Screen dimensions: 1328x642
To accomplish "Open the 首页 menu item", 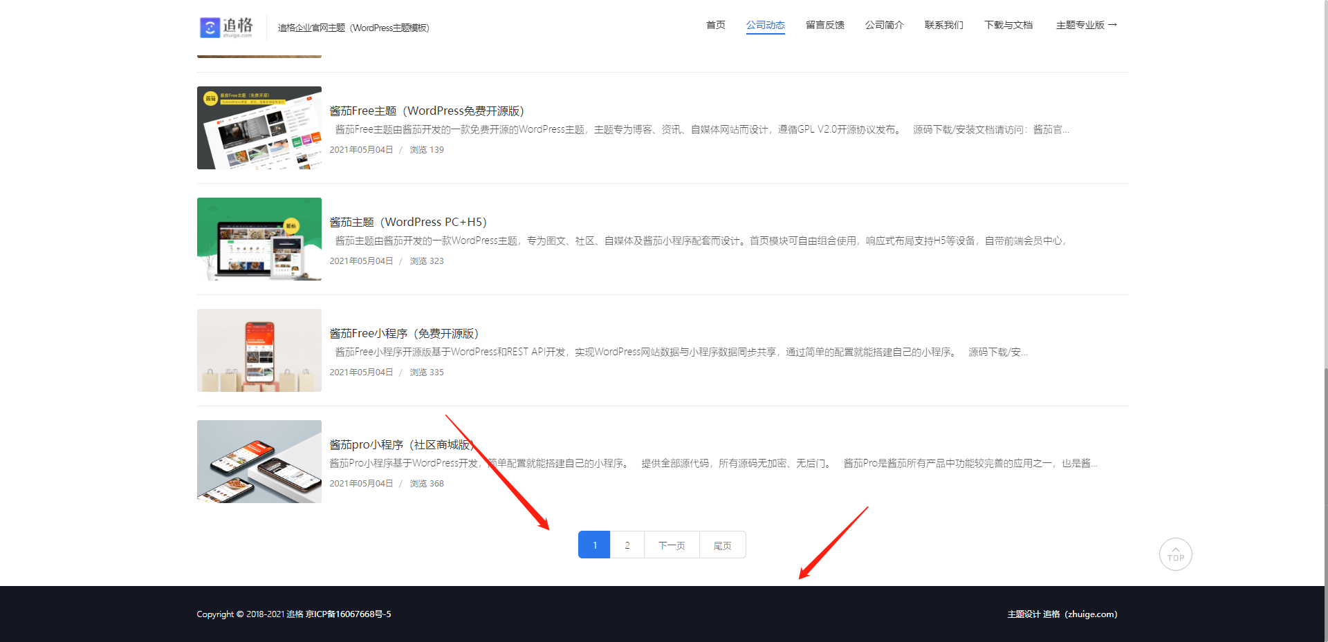I will [715, 25].
